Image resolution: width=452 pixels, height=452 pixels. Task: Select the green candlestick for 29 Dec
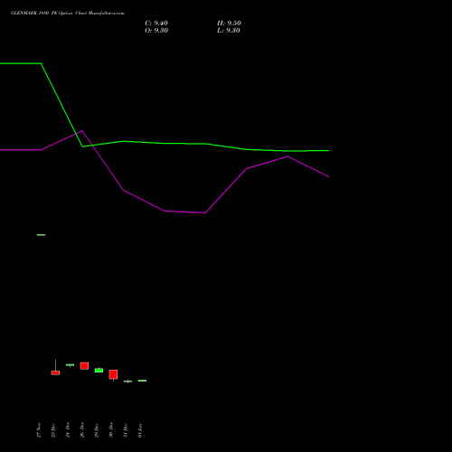tap(99, 370)
